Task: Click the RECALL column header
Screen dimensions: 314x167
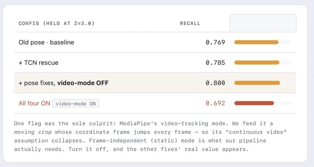Action: tap(190, 23)
